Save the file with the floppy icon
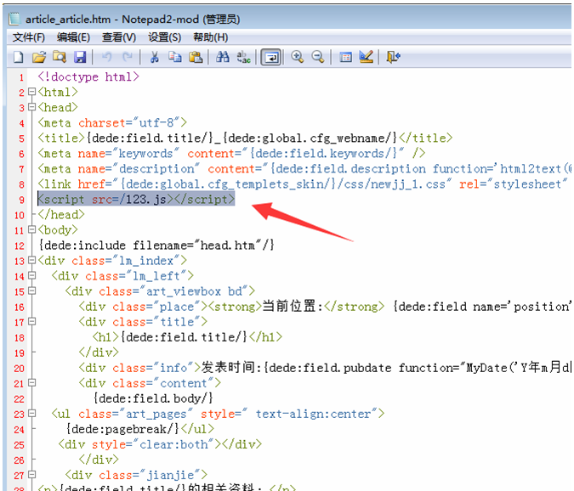 point(80,57)
